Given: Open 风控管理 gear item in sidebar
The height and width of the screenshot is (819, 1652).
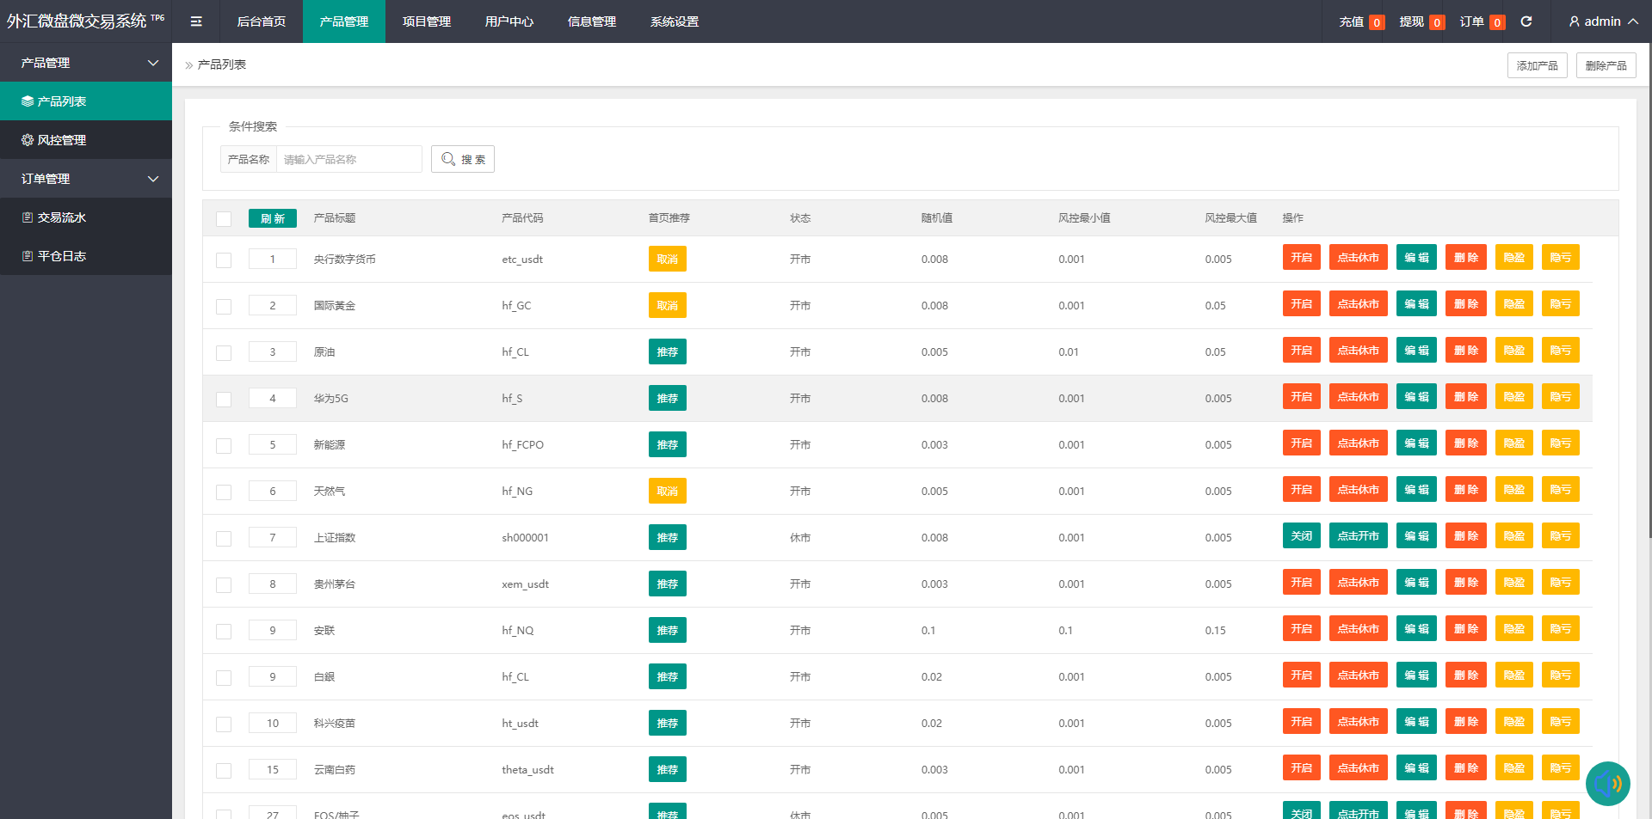Looking at the screenshot, I should 62,140.
